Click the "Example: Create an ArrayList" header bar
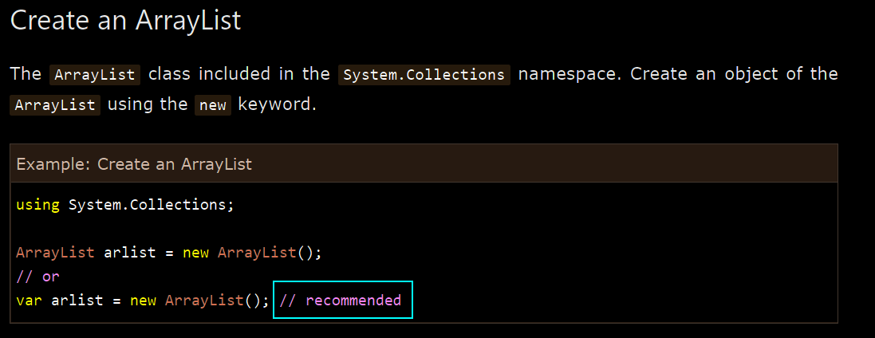 coord(424,163)
